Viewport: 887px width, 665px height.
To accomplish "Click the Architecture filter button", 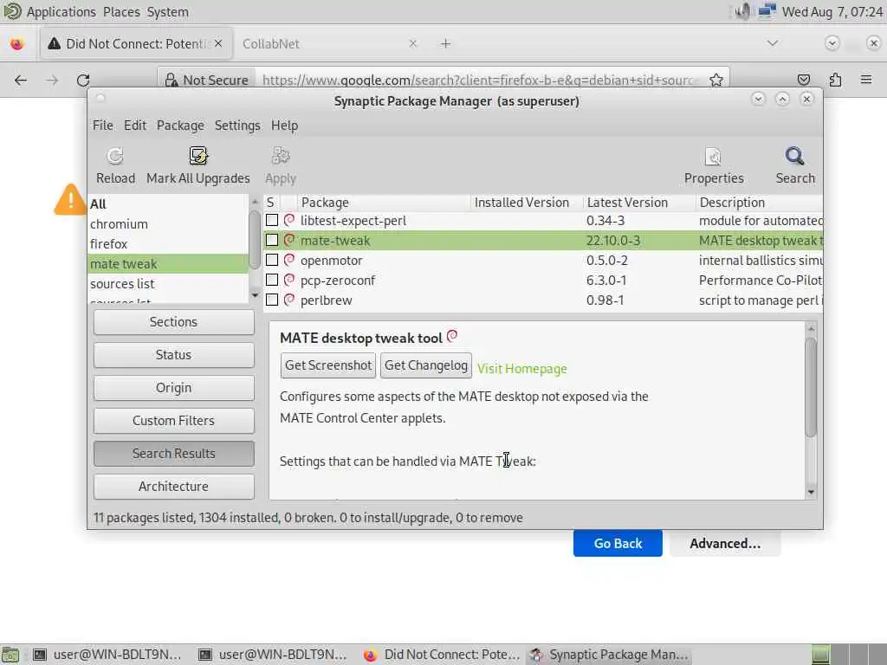I will click(173, 486).
